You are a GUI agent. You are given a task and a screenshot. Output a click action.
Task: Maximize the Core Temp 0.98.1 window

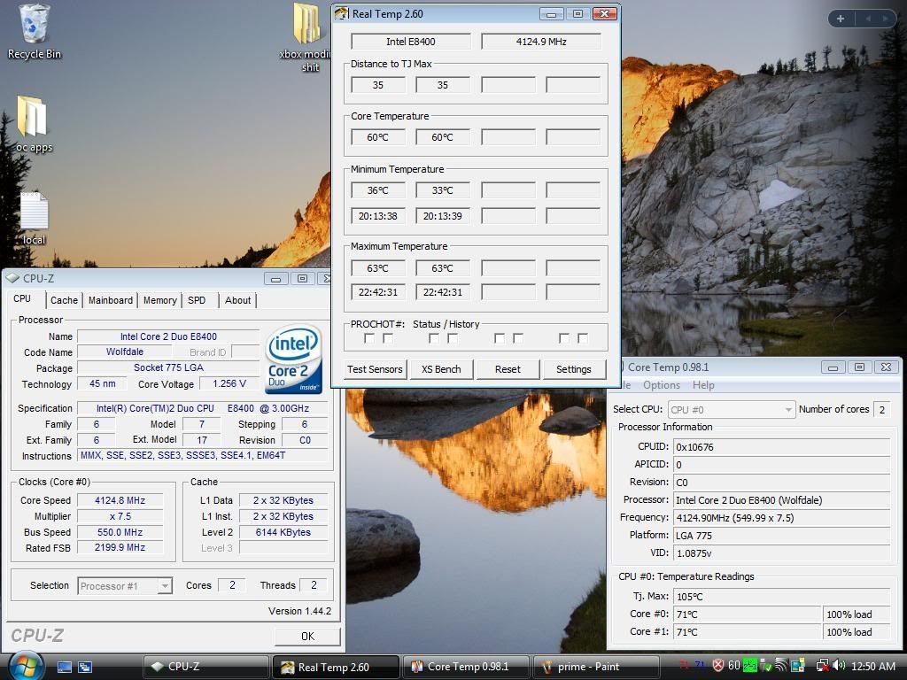859,367
